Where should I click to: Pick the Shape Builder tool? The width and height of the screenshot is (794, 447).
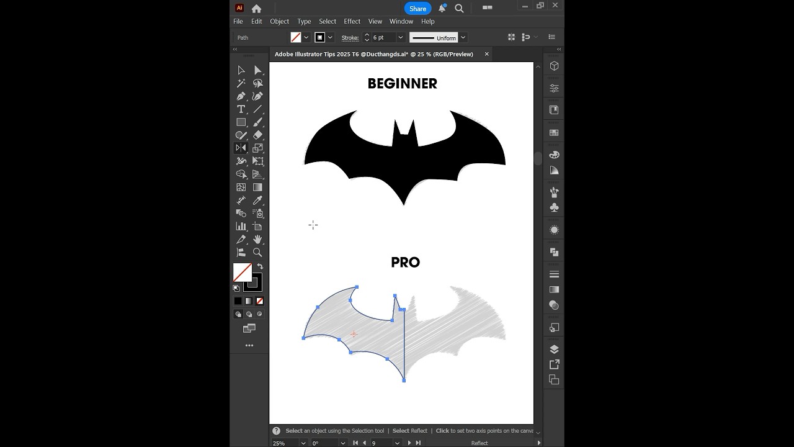click(x=241, y=174)
